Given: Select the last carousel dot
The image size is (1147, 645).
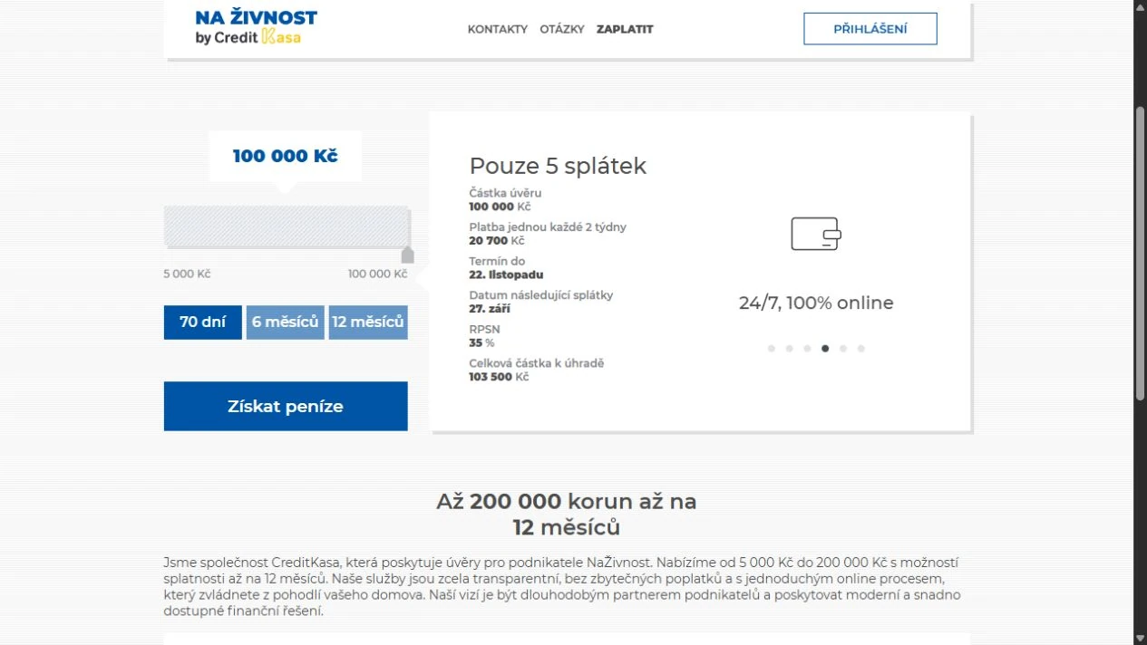Looking at the screenshot, I should pyautogui.click(x=861, y=349).
